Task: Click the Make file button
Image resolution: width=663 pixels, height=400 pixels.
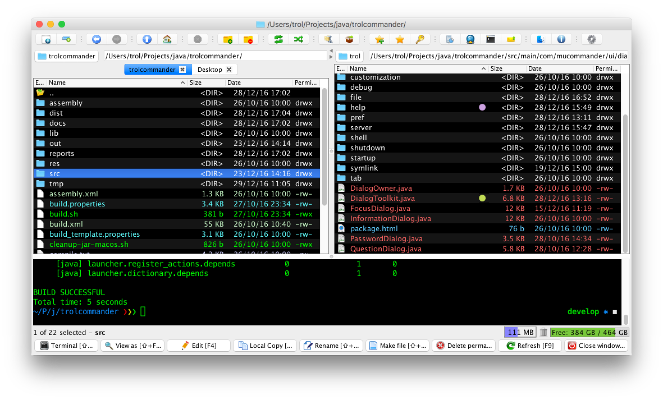Action: point(397,346)
